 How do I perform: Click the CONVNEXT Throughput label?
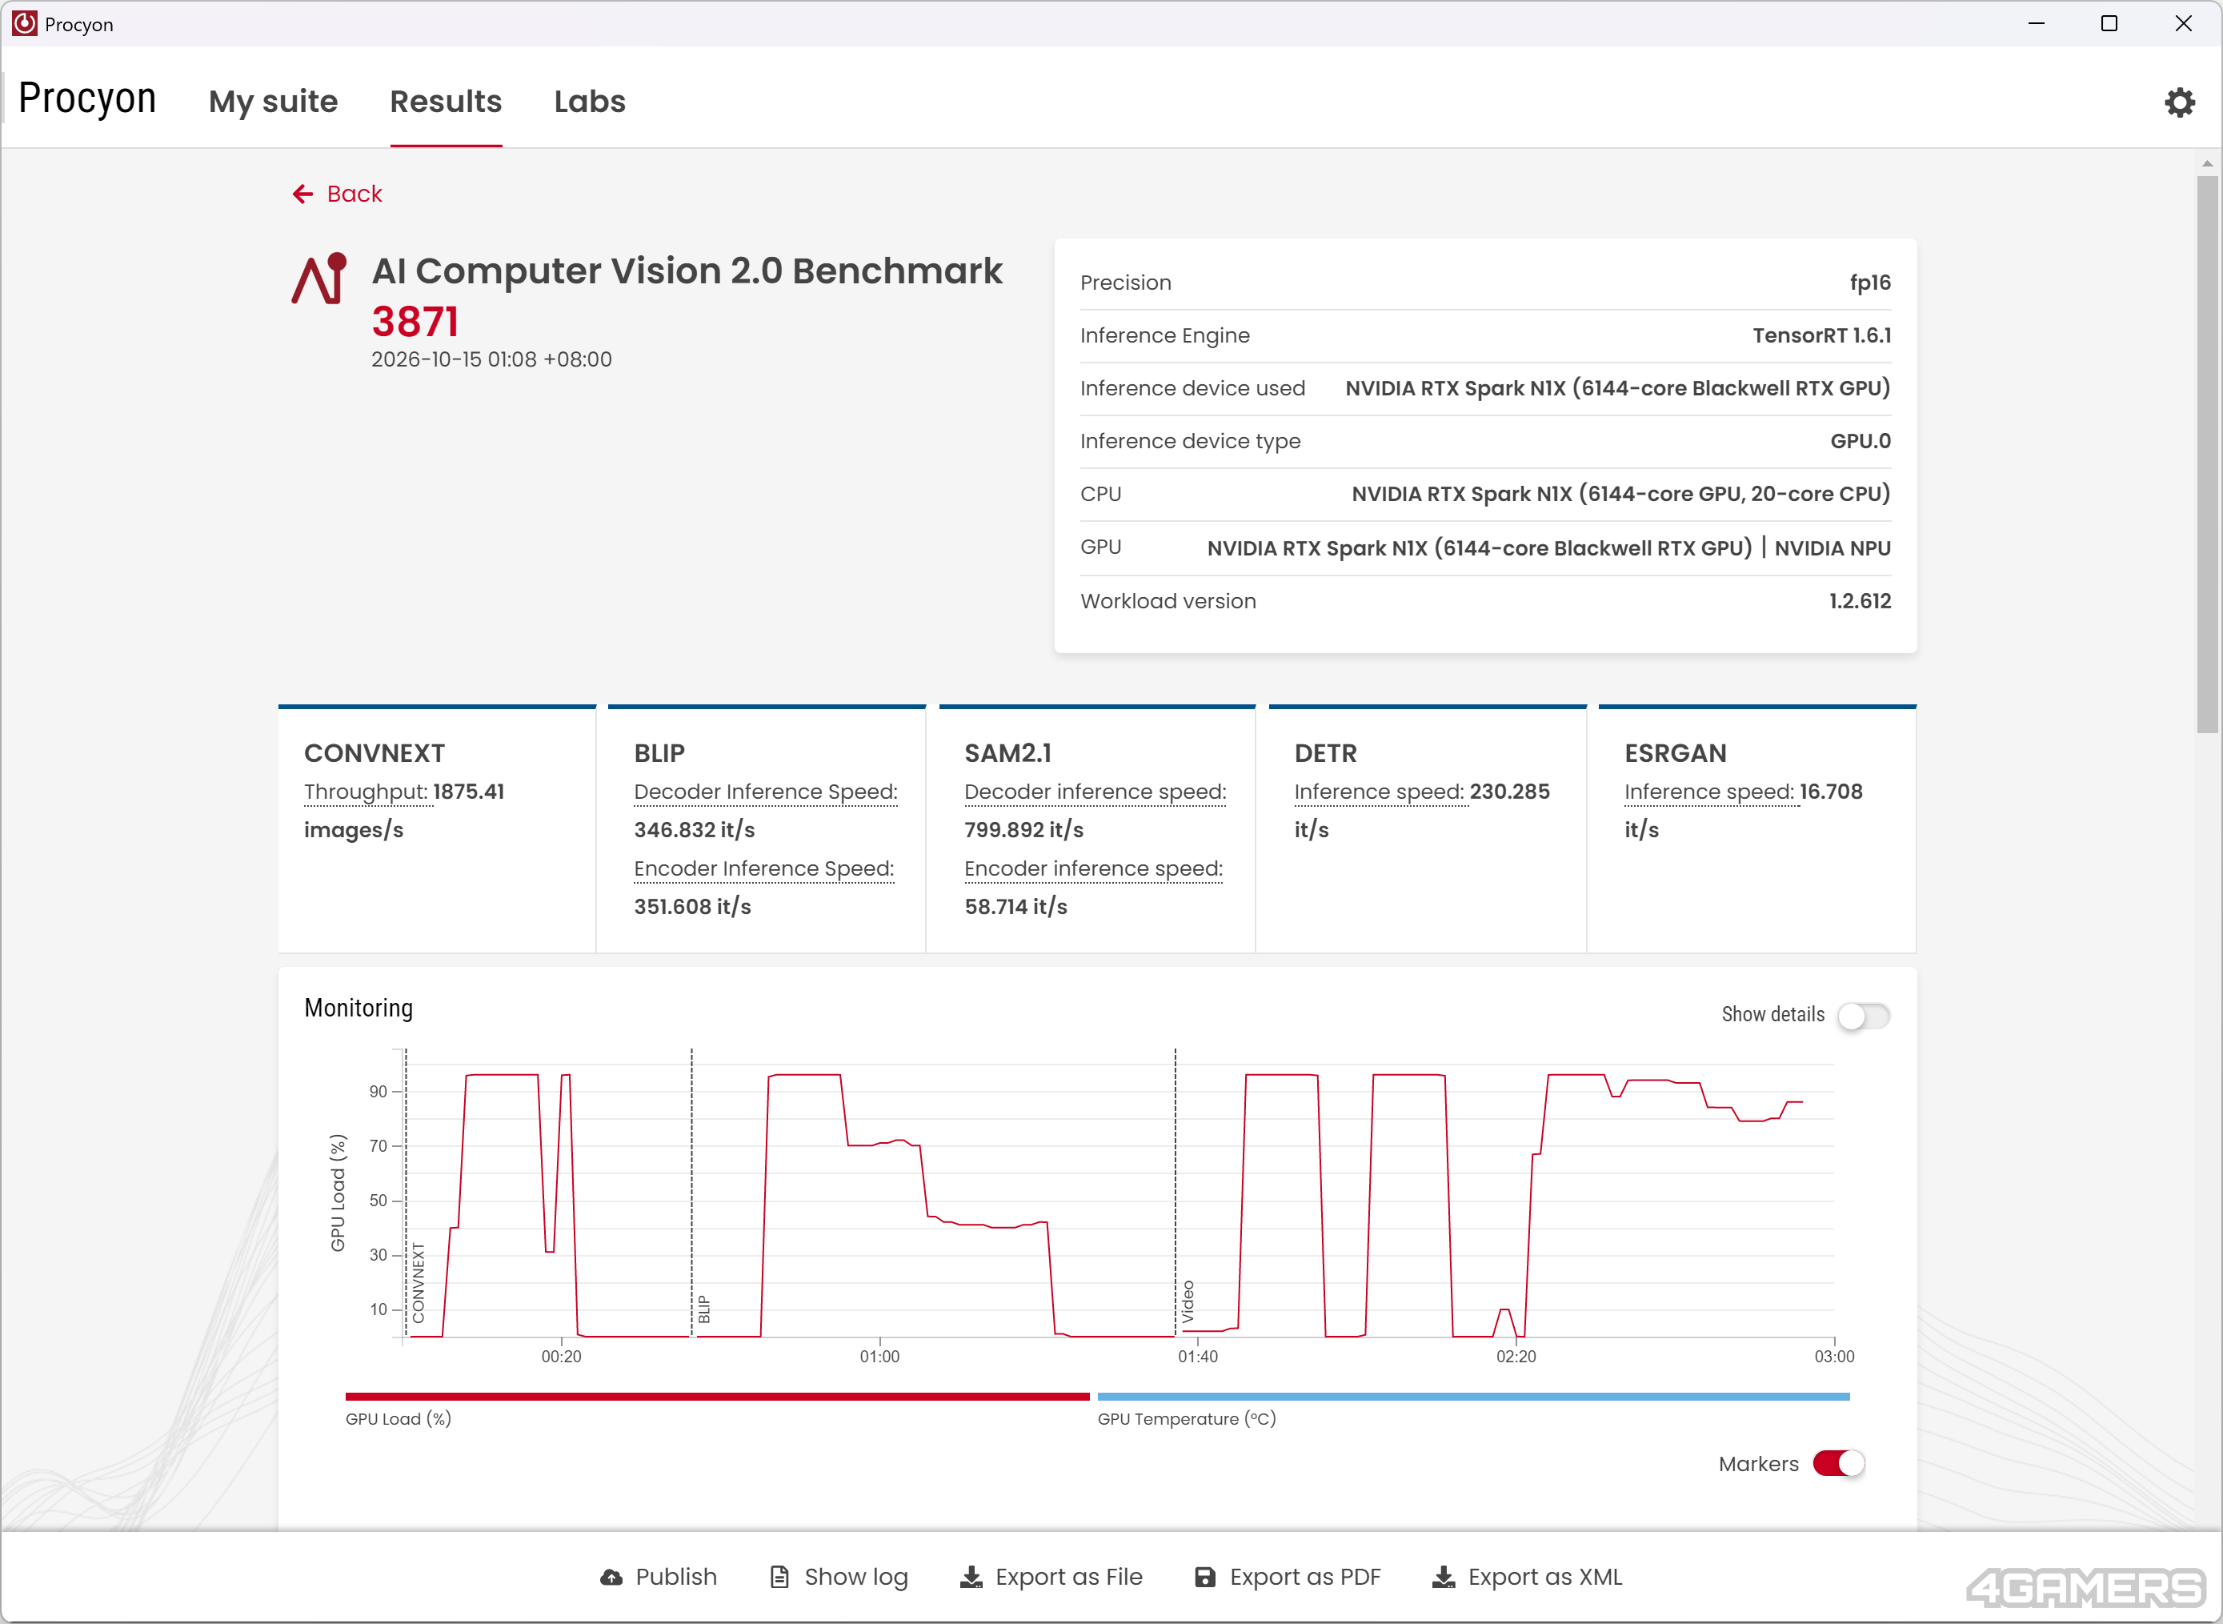(366, 792)
